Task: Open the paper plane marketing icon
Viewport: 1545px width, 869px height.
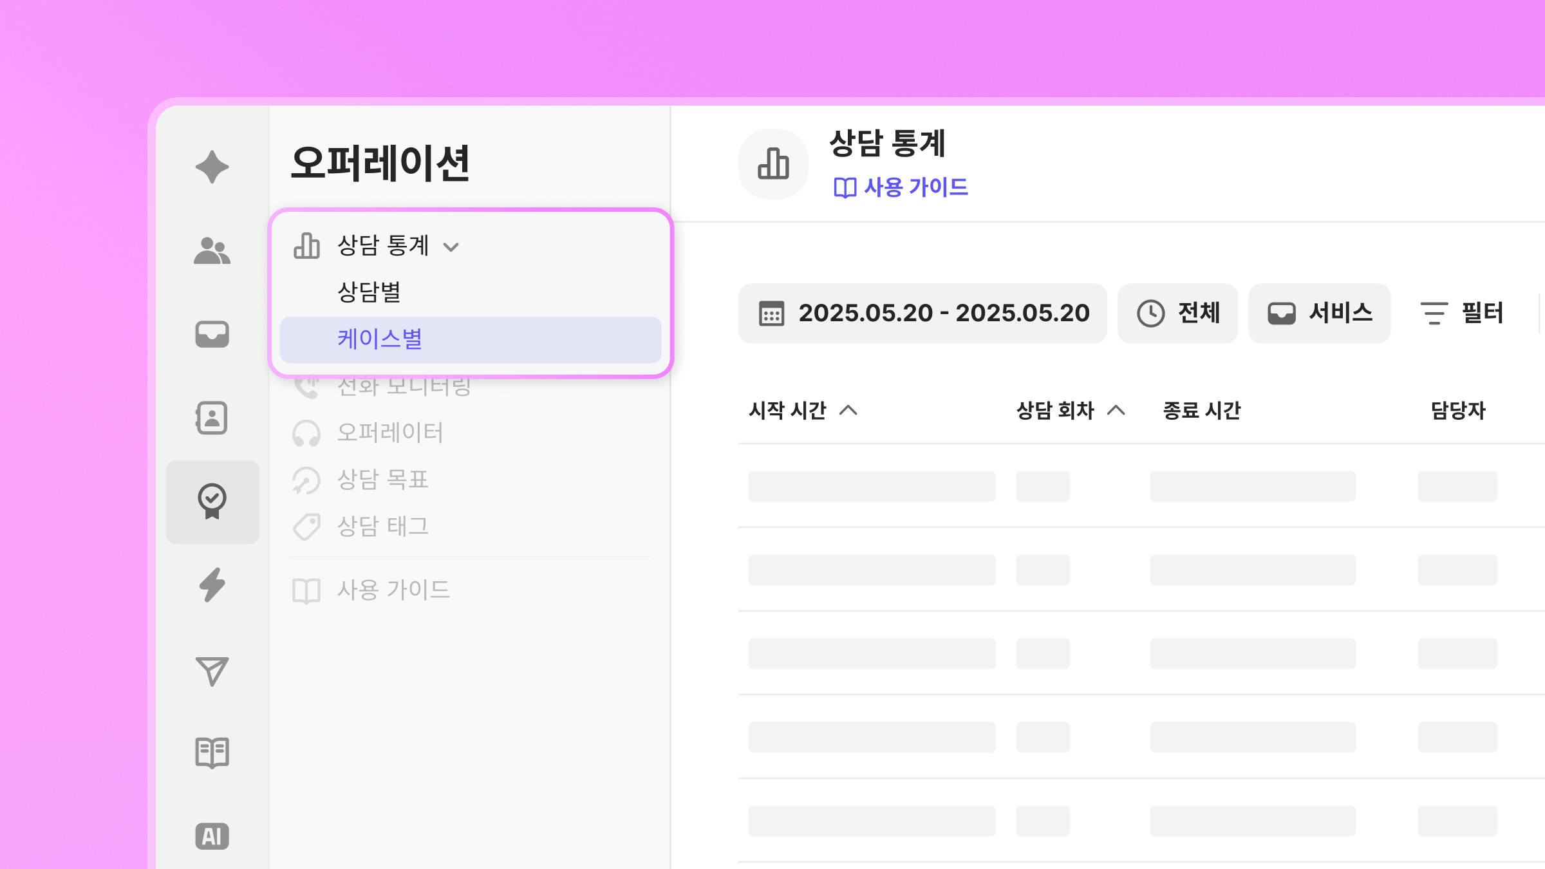Action: click(212, 671)
